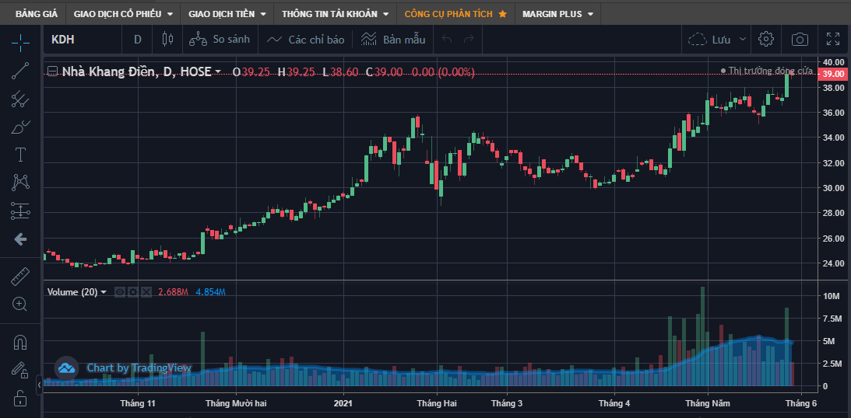
Task: Select the trend line drawing tool
Action: click(20, 71)
